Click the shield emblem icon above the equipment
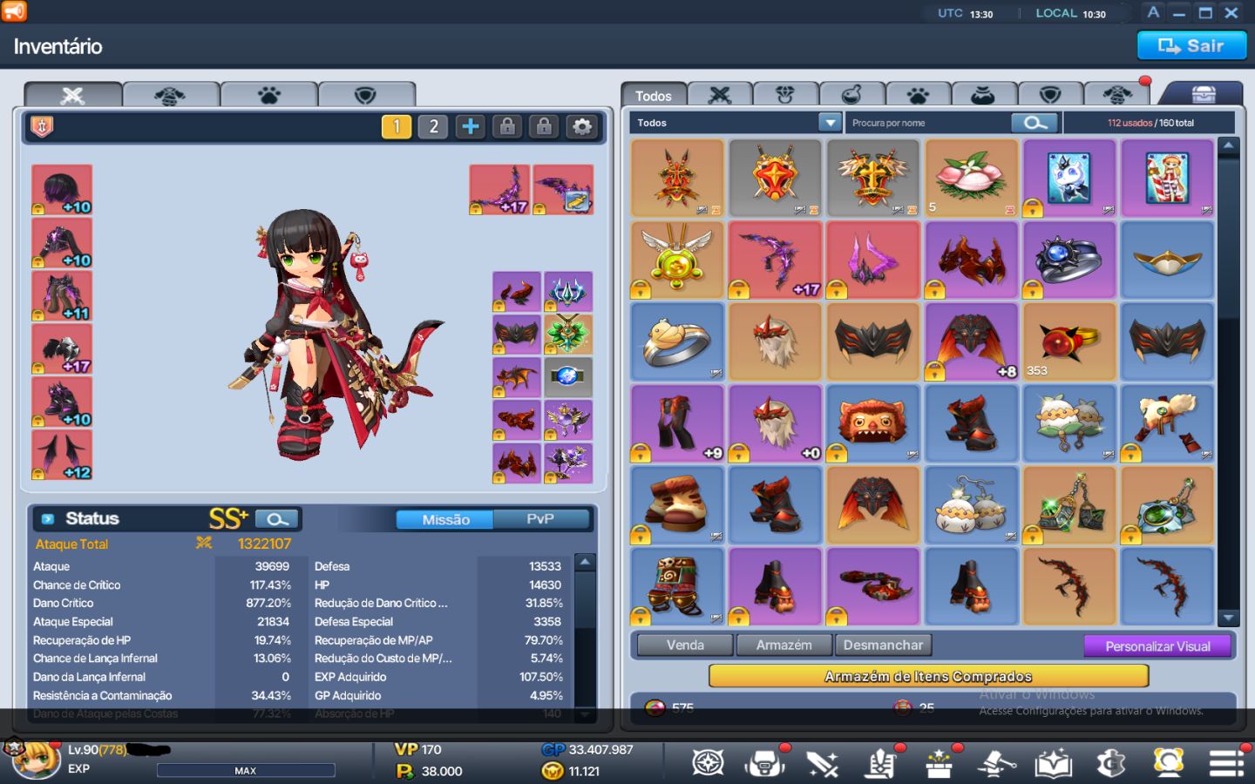The height and width of the screenshot is (784, 1255). pyautogui.click(x=42, y=127)
